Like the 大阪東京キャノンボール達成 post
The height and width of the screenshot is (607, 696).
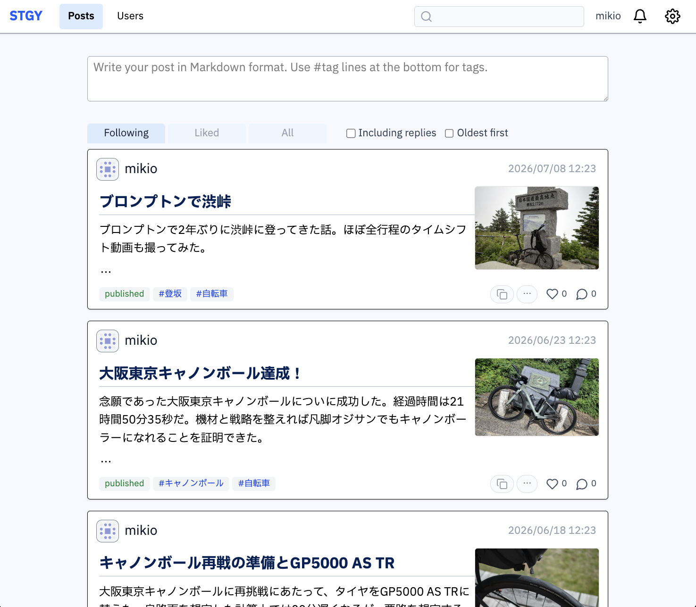(552, 483)
